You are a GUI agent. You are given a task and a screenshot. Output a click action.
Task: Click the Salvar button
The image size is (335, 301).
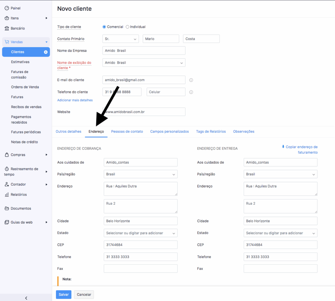[x=64, y=294]
